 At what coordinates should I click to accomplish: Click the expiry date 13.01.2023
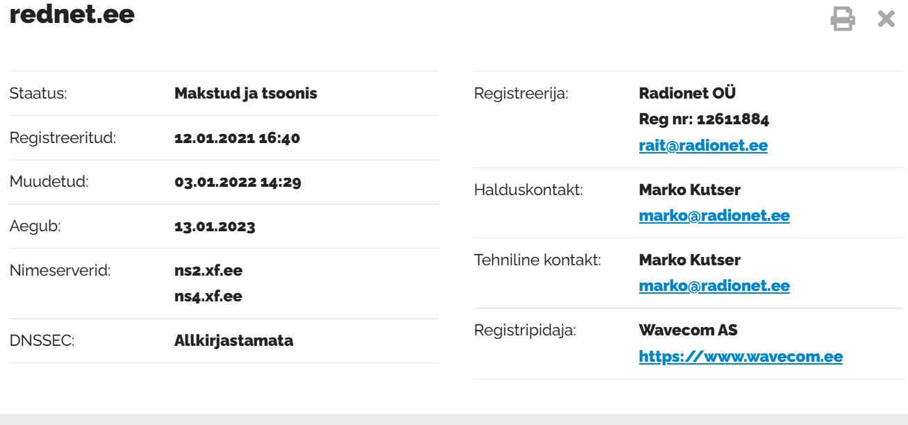(215, 226)
